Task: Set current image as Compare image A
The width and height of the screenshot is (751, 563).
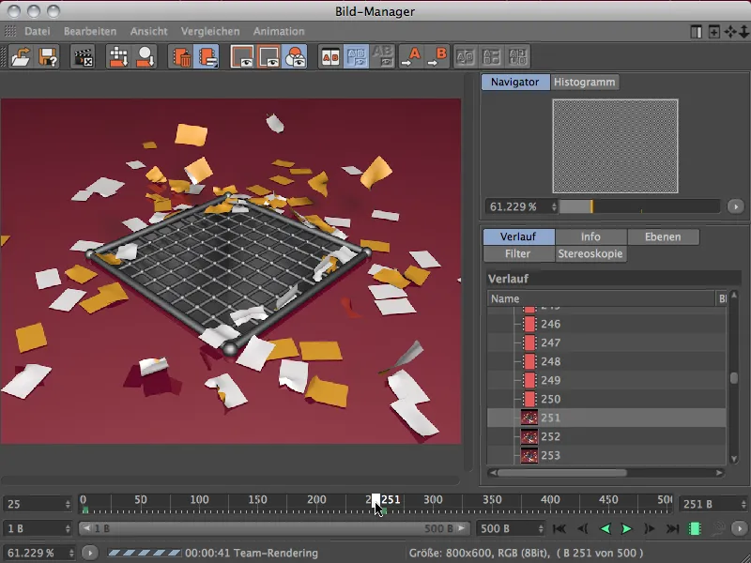Action: click(410, 56)
